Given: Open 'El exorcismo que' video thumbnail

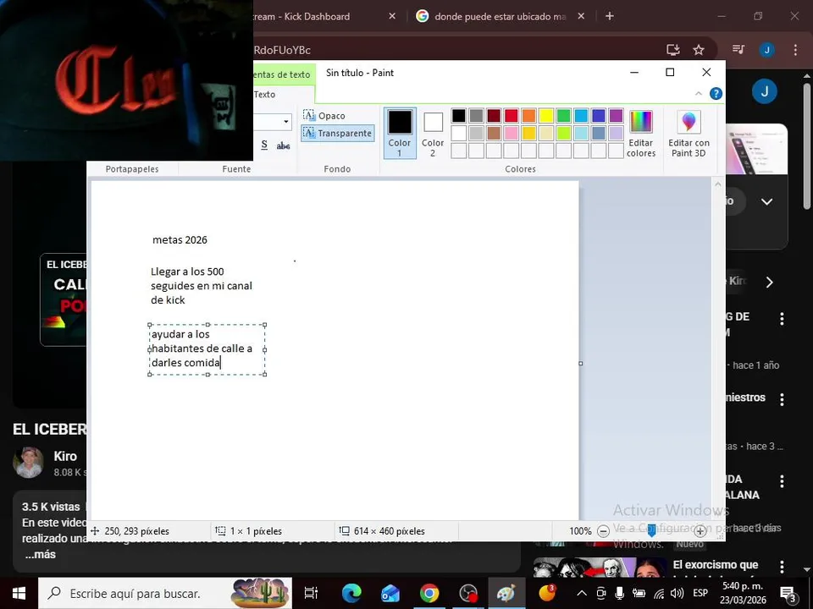Looking at the screenshot, I should [599, 567].
